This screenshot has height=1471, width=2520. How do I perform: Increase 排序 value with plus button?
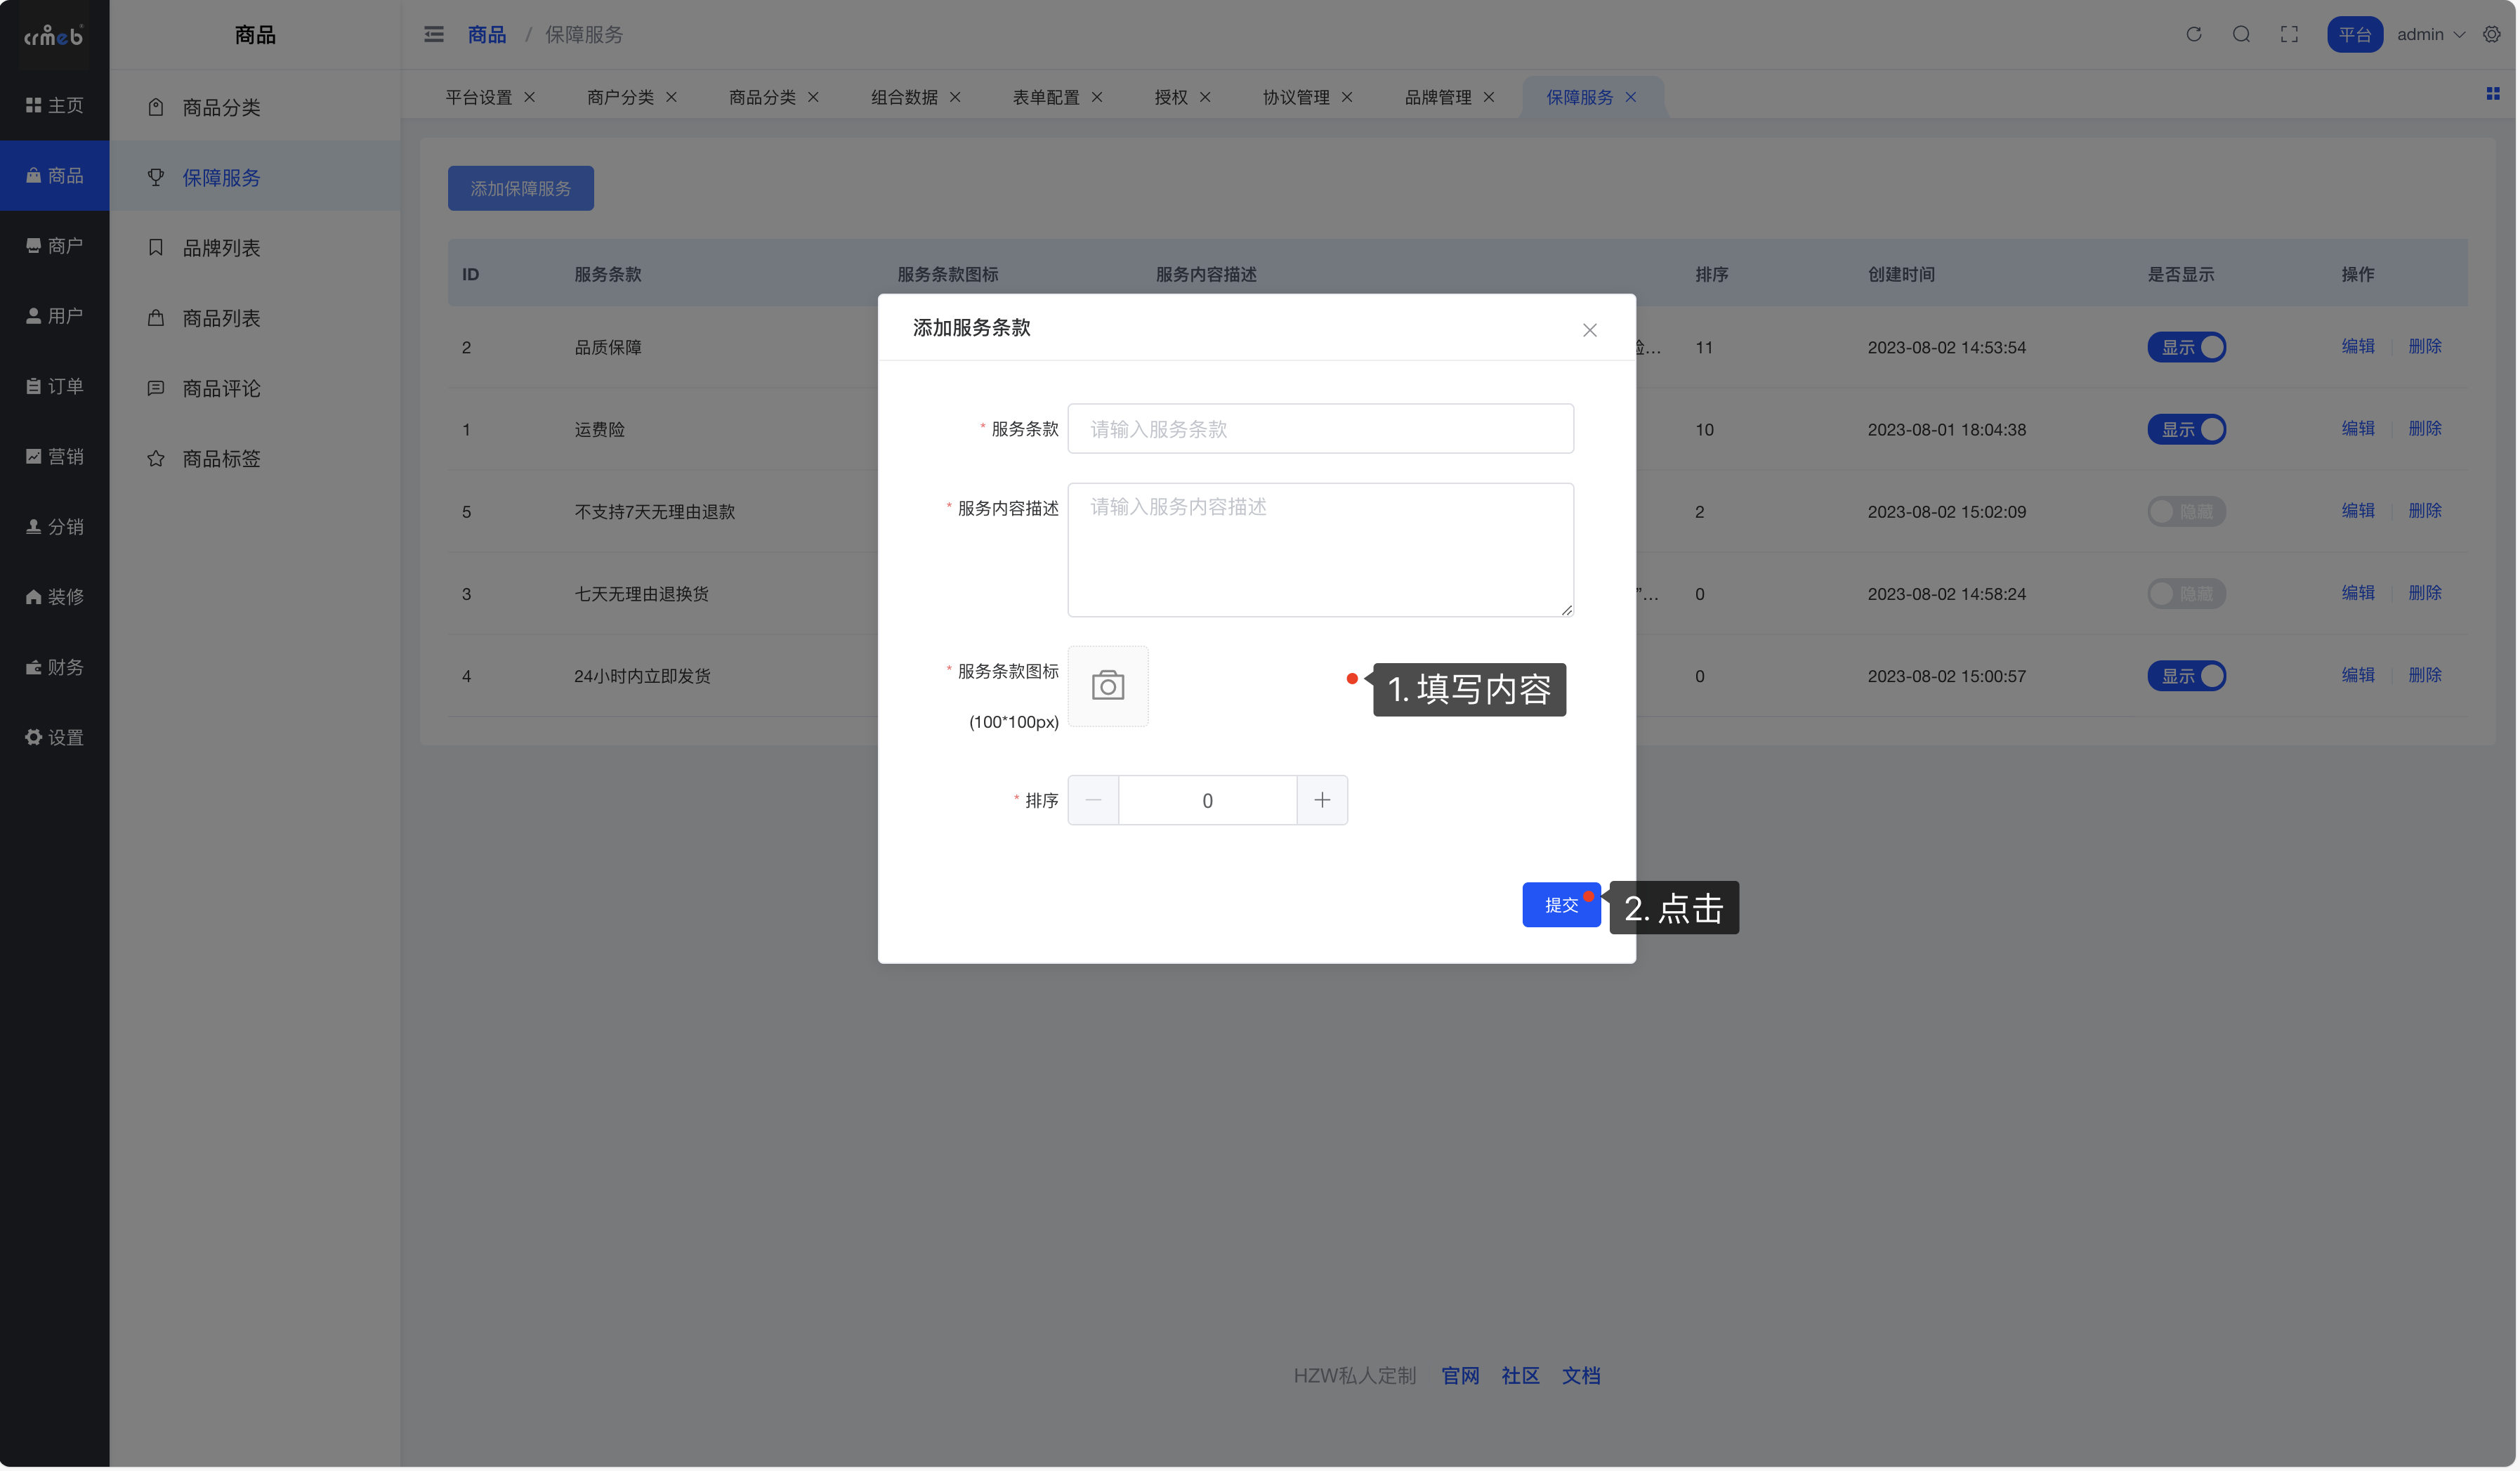click(x=1322, y=800)
